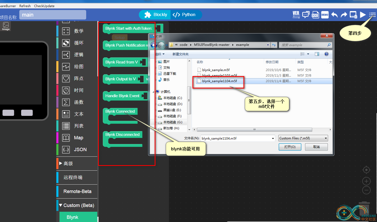The image size is (377, 222).
Task: Select 黑鲨U盘 (E:) in tree
Action: click(x=172, y=110)
